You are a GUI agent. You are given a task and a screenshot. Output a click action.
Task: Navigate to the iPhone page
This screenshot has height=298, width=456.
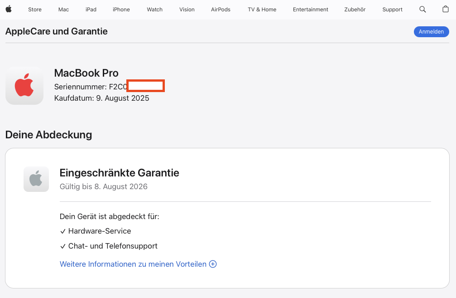[x=121, y=10]
